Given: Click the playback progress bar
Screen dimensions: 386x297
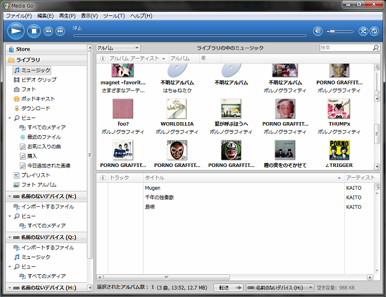Looking at the screenshot, I should 190,36.
